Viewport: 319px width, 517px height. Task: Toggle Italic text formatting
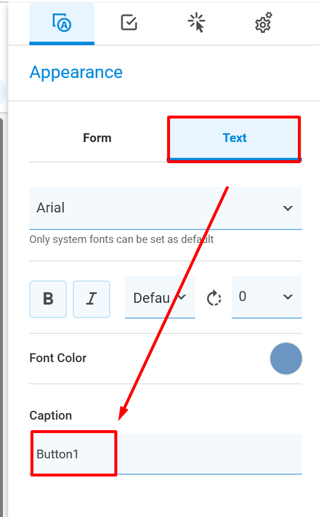91,299
